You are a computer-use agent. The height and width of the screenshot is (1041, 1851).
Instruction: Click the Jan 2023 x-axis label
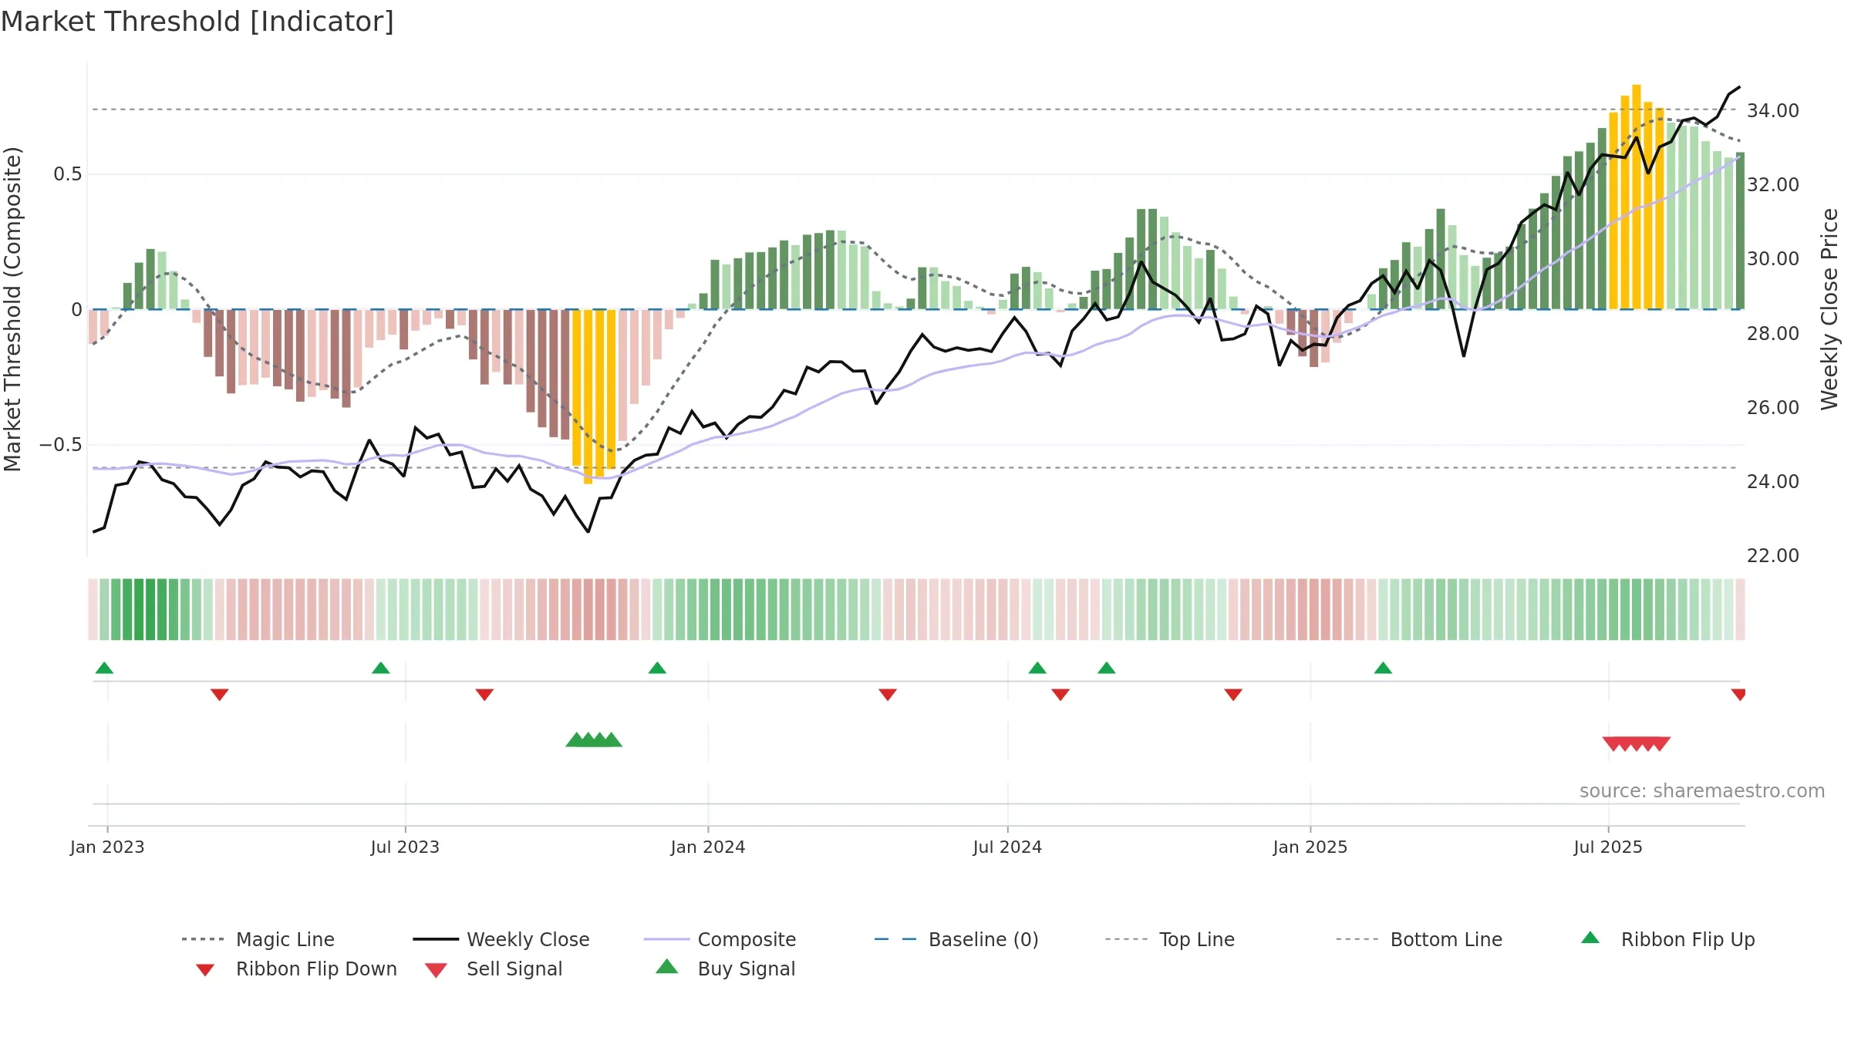click(x=107, y=847)
